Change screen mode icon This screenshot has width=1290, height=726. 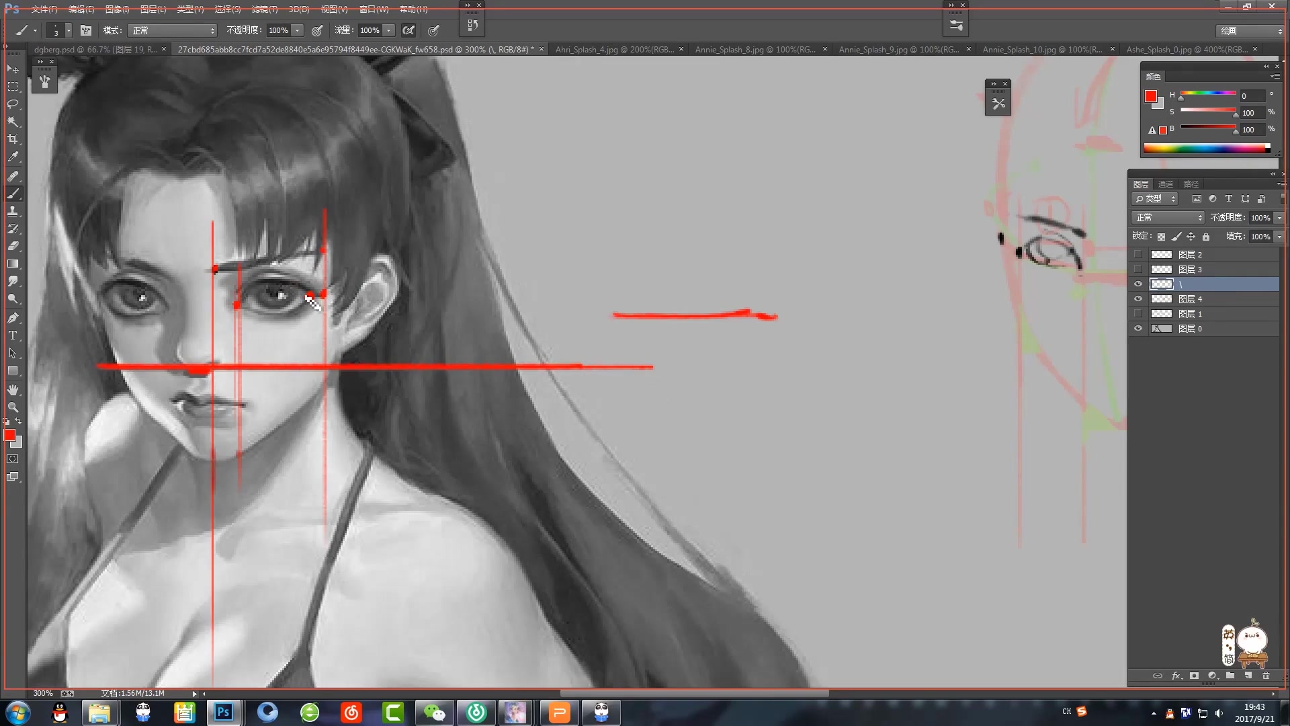pos(13,477)
